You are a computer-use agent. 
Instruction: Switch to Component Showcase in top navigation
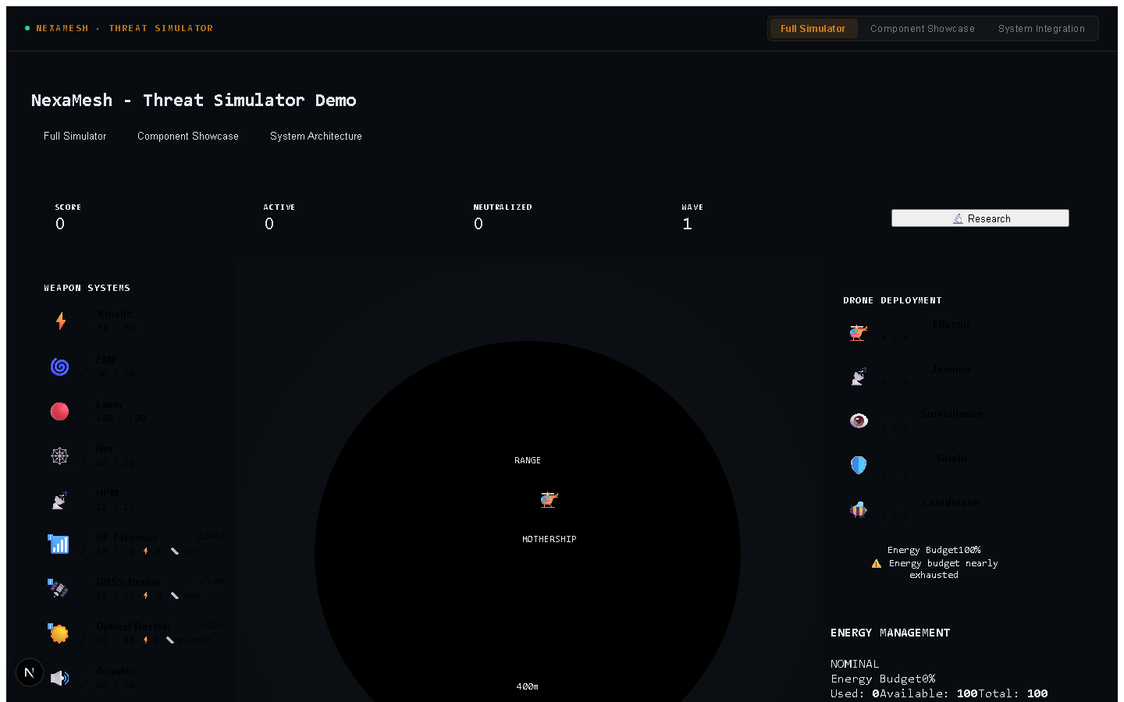(923, 29)
